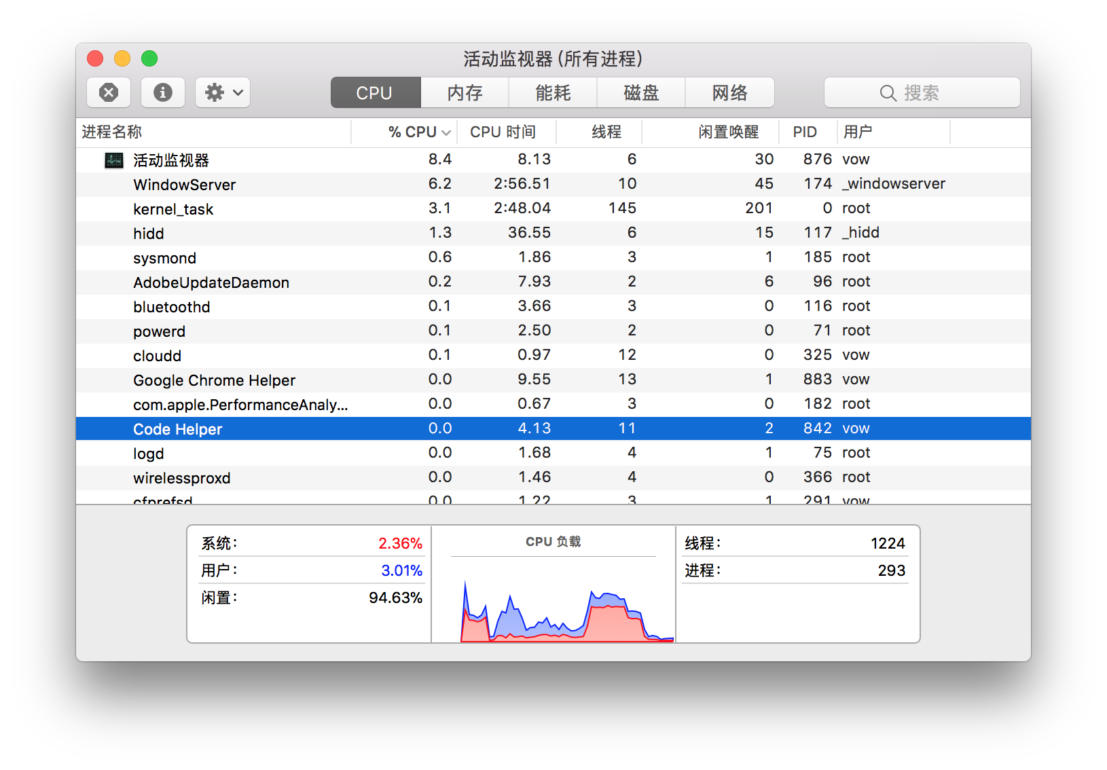
Task: Click the magnifier icon in search box
Action: point(888,93)
